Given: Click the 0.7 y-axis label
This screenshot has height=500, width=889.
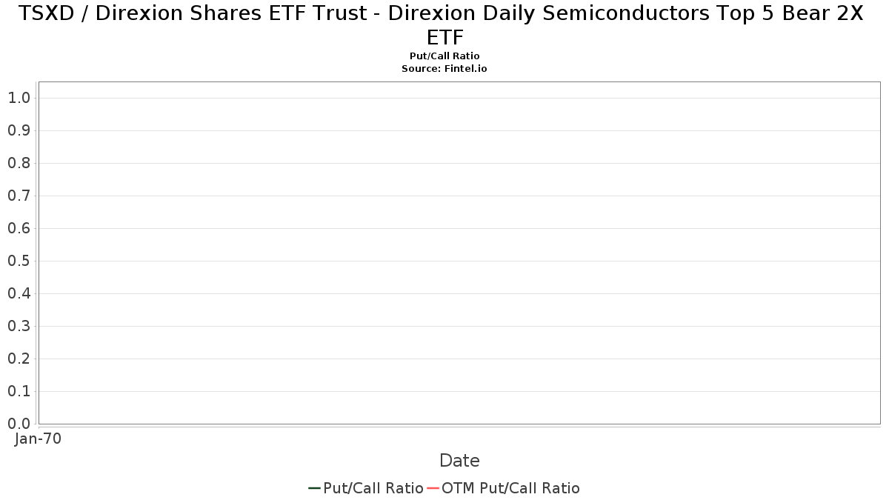Looking at the screenshot, I should [19, 196].
